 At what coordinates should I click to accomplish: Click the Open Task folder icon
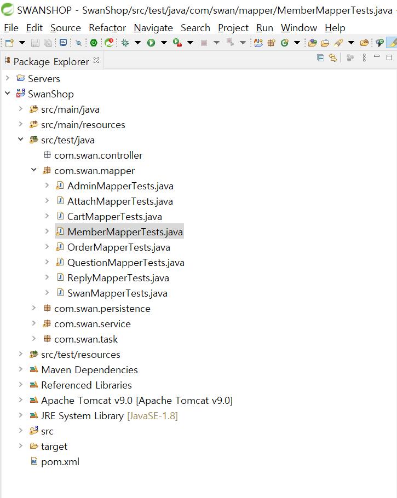pyautogui.click(x=325, y=43)
